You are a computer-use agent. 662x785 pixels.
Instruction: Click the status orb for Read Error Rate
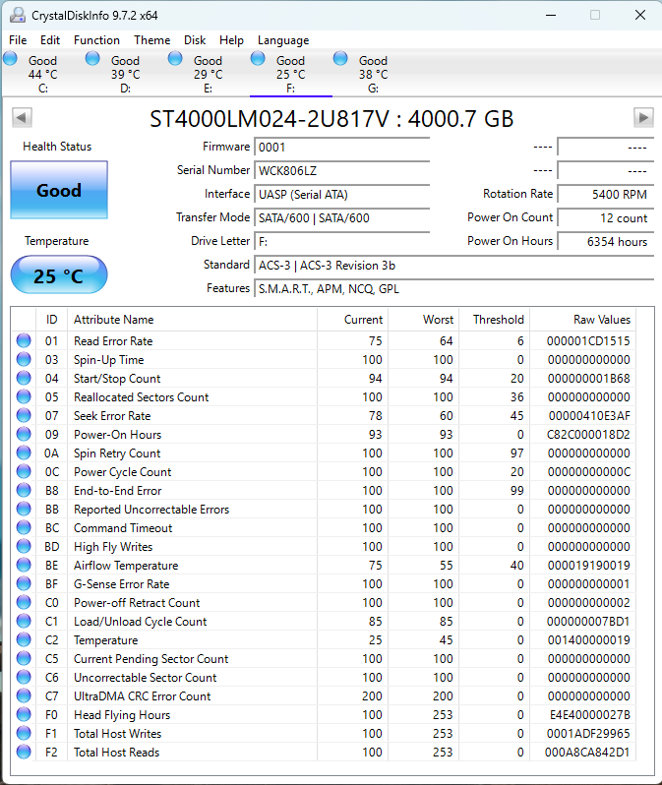[x=24, y=341]
